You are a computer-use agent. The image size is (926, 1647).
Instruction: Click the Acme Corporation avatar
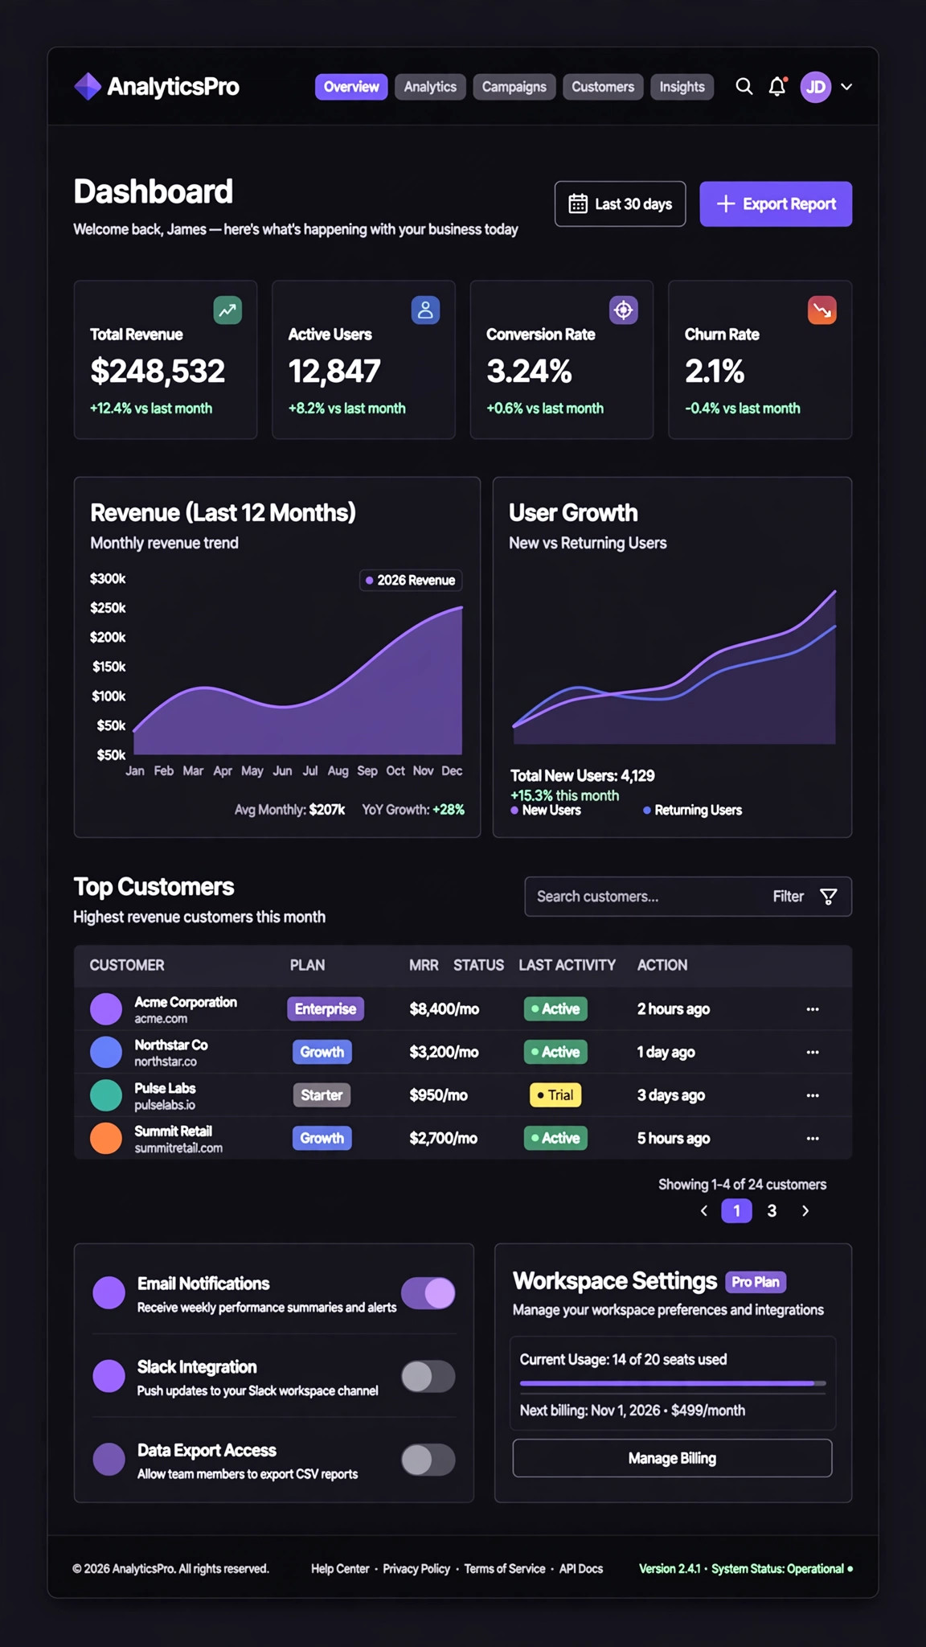click(106, 1009)
